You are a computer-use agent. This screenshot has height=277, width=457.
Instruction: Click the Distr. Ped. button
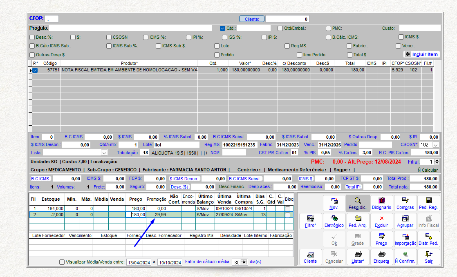(429, 239)
